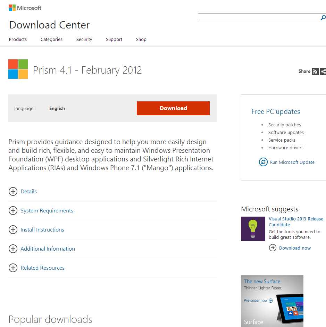This screenshot has height=327, width=326.
Task: Click the red Download button
Action: point(173,108)
